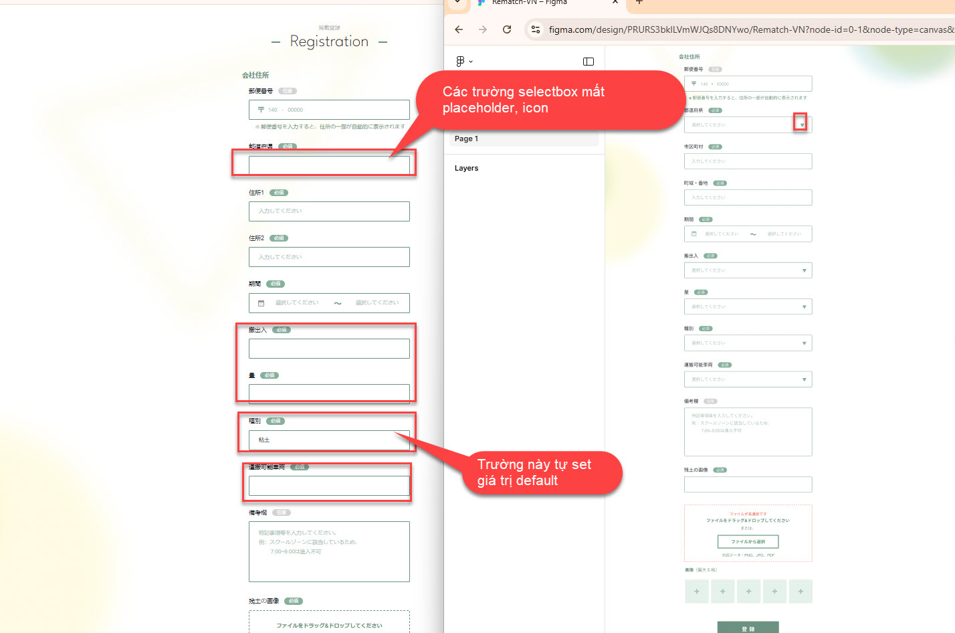Click the ファイルから選択 button in design

[x=748, y=541]
